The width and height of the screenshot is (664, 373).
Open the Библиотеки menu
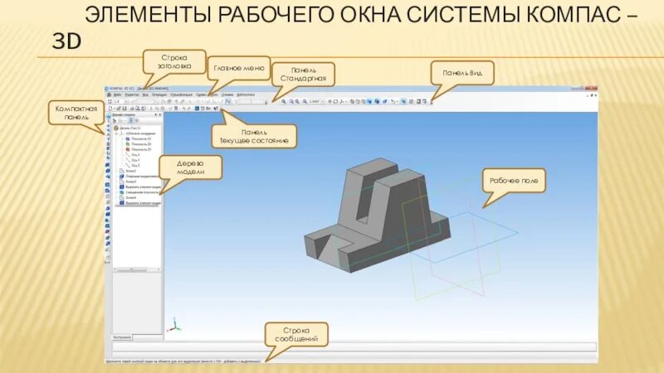click(x=246, y=94)
